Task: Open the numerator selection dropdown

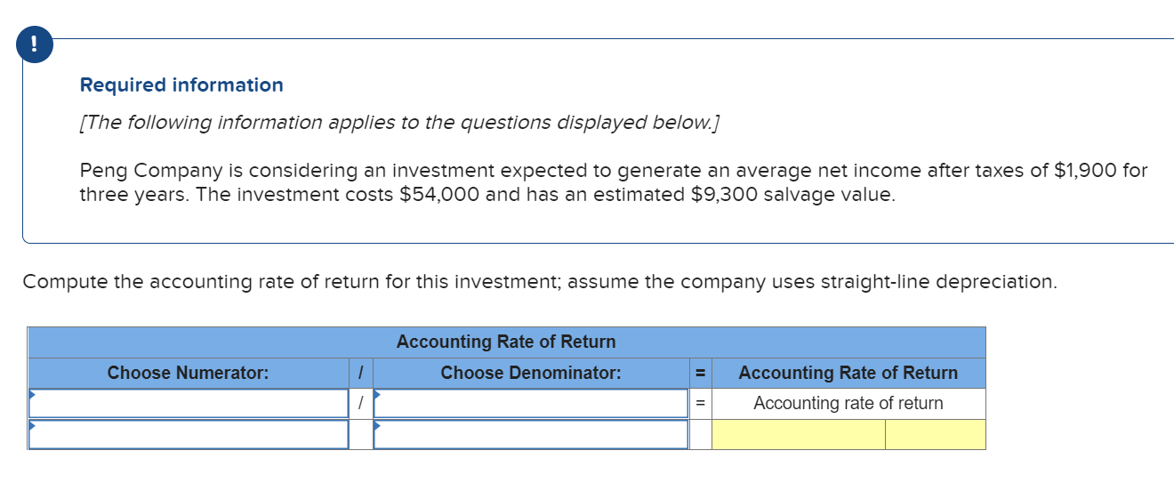Action: [188, 403]
